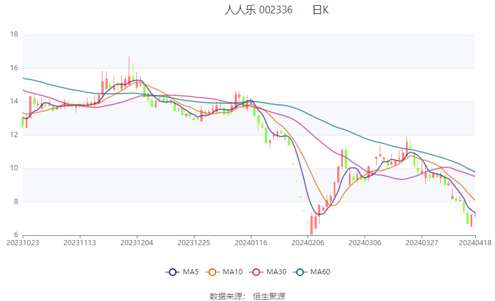Click the 20240206 x-axis date label

(x=308, y=243)
